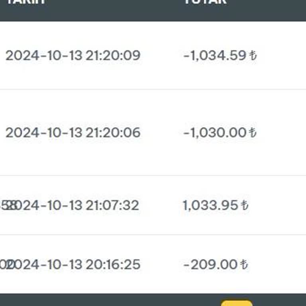Click lira symbol beside -209.00 amount

(244, 265)
